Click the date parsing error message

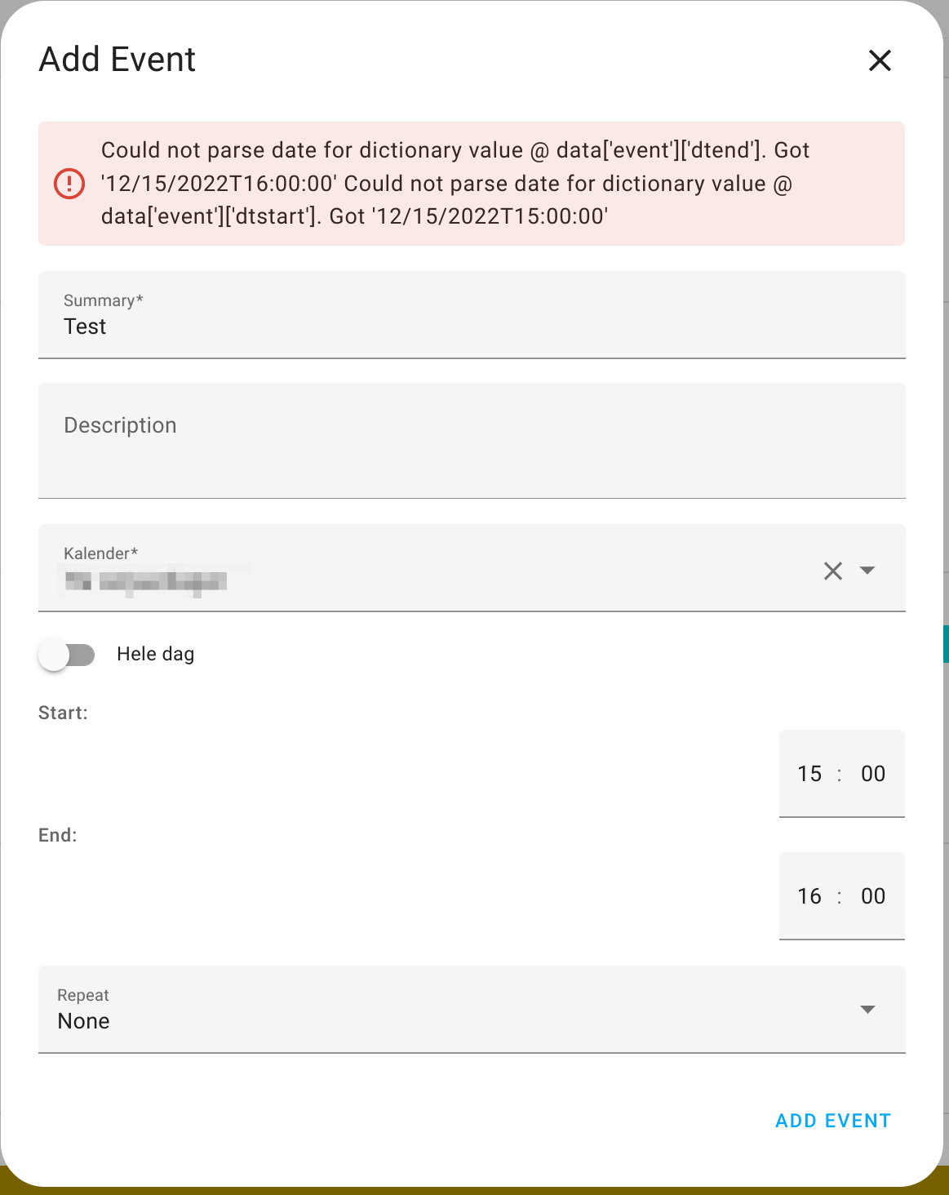pyautogui.click(x=454, y=183)
